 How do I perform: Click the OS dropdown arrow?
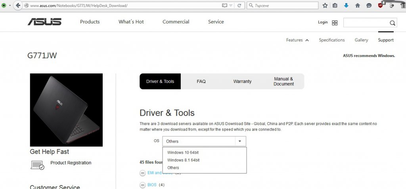point(239,141)
